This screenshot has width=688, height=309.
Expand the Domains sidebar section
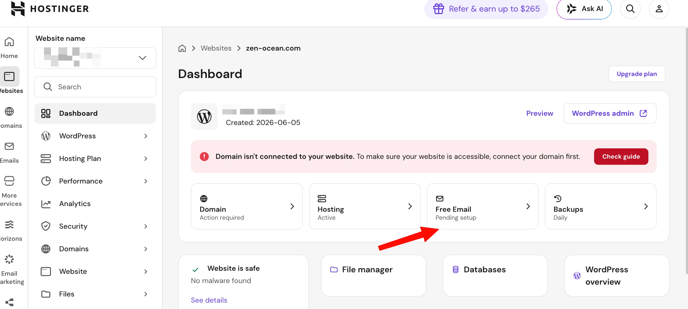(146, 249)
